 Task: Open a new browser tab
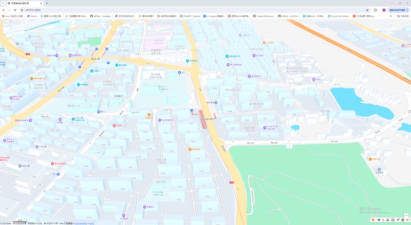(x=47, y=3)
